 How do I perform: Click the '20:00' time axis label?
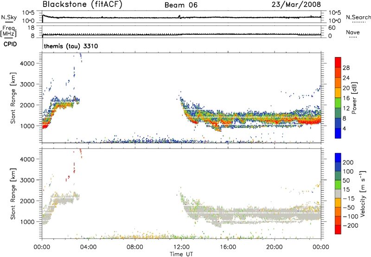pos(275,247)
